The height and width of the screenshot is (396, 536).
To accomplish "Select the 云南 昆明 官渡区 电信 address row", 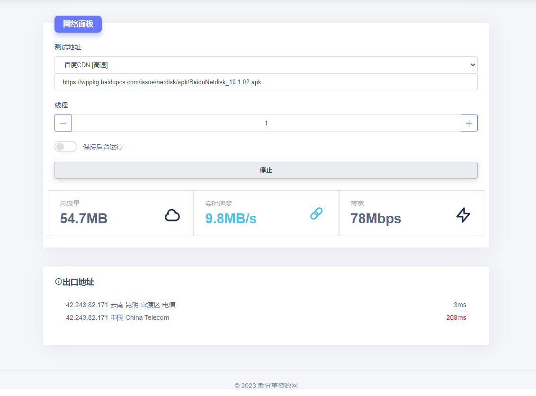I will click(121, 305).
